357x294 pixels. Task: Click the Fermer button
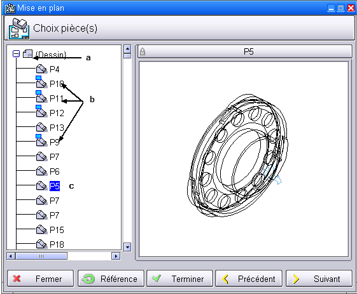(41, 279)
